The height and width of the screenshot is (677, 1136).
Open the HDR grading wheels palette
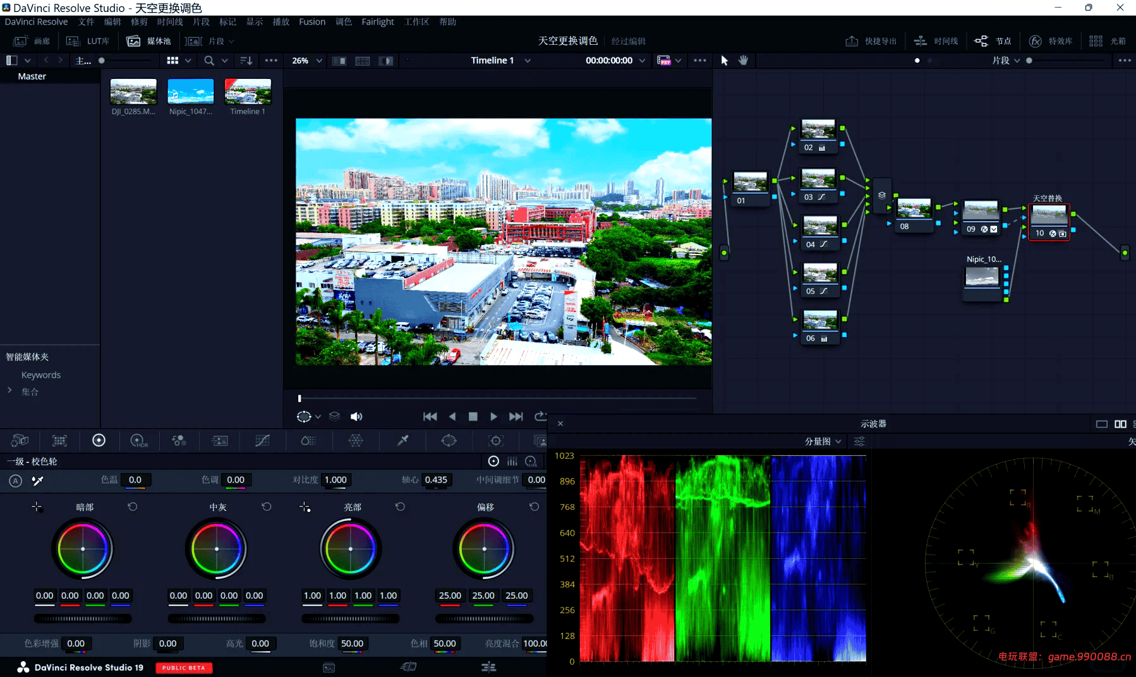tap(139, 441)
